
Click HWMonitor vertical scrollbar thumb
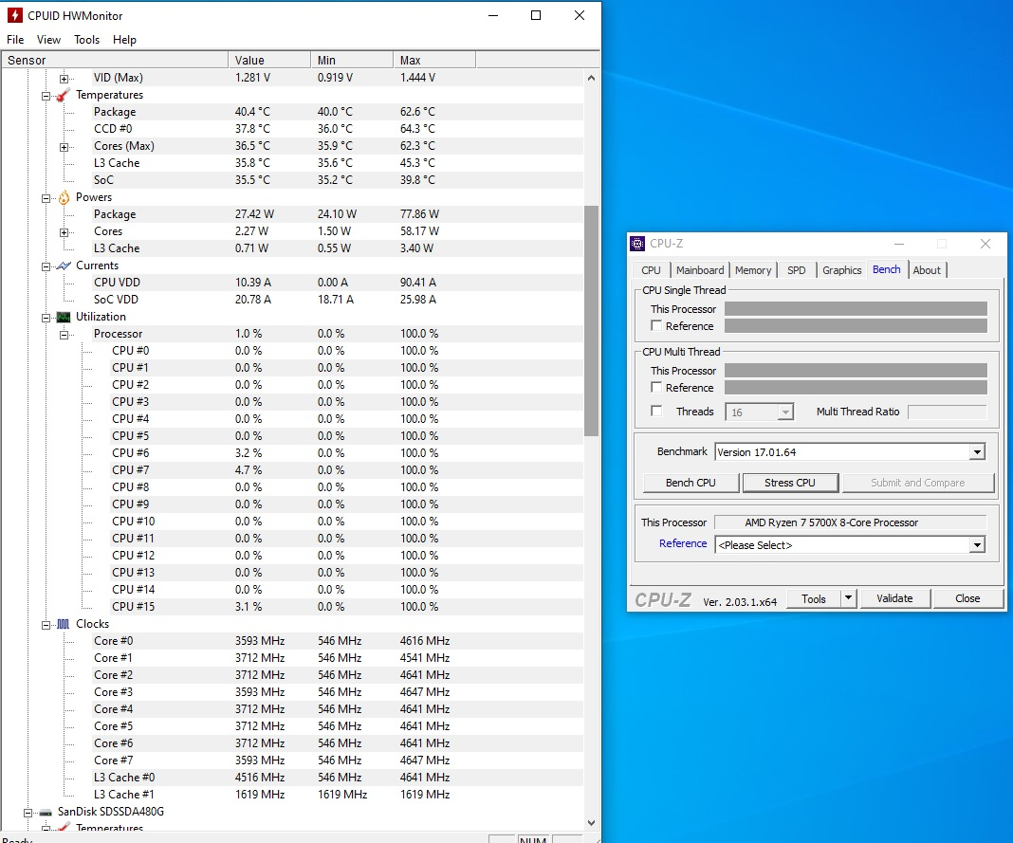tap(591, 321)
